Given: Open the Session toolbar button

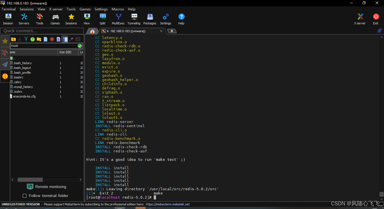Looking at the screenshot, I should [x=8, y=19].
